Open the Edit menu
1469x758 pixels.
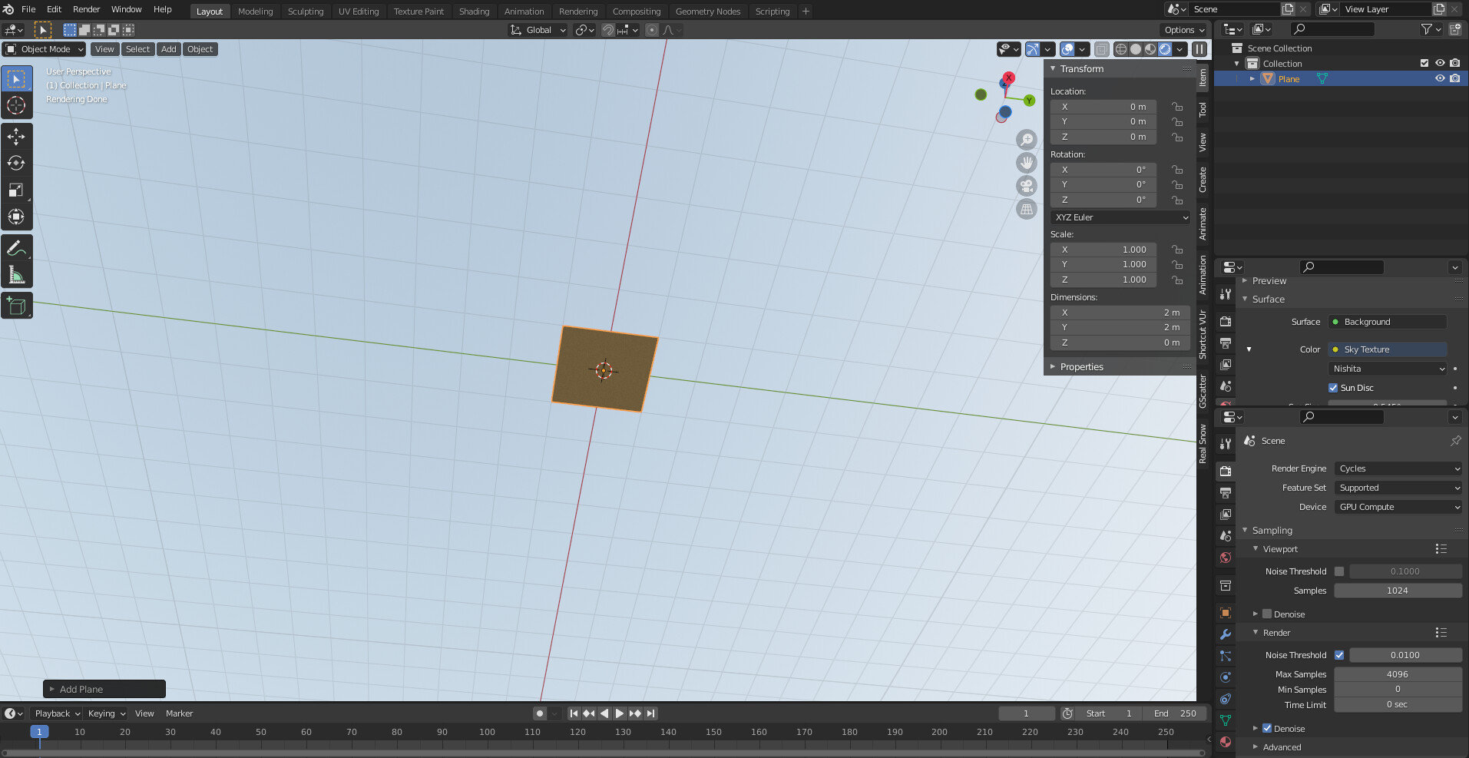[54, 9]
